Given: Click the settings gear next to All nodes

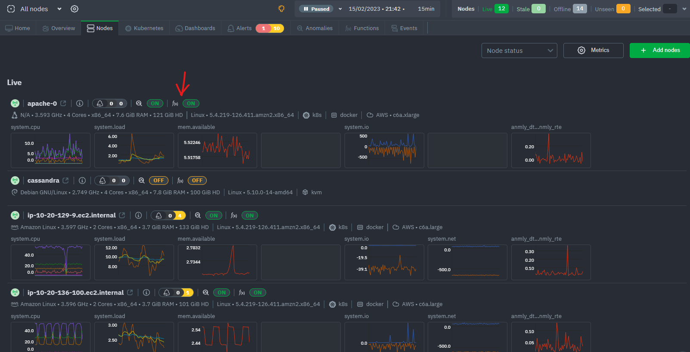Looking at the screenshot, I should (75, 9).
